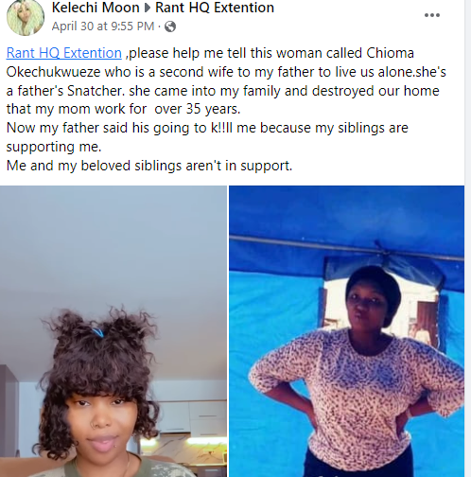Image resolution: width=471 pixels, height=477 pixels.
Task: Open the post options three-dot menu
Action: [x=432, y=15]
